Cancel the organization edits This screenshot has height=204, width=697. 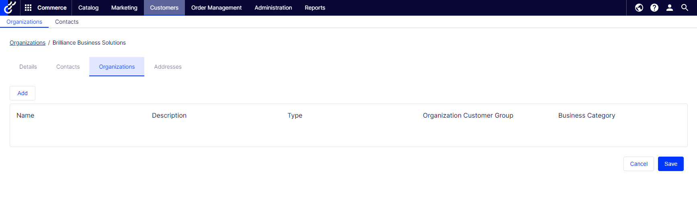[638, 164]
